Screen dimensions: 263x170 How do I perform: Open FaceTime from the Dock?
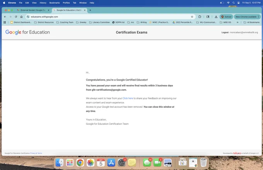click(x=157, y=163)
